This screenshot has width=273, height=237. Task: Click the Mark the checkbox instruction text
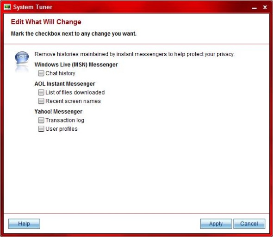(74, 33)
